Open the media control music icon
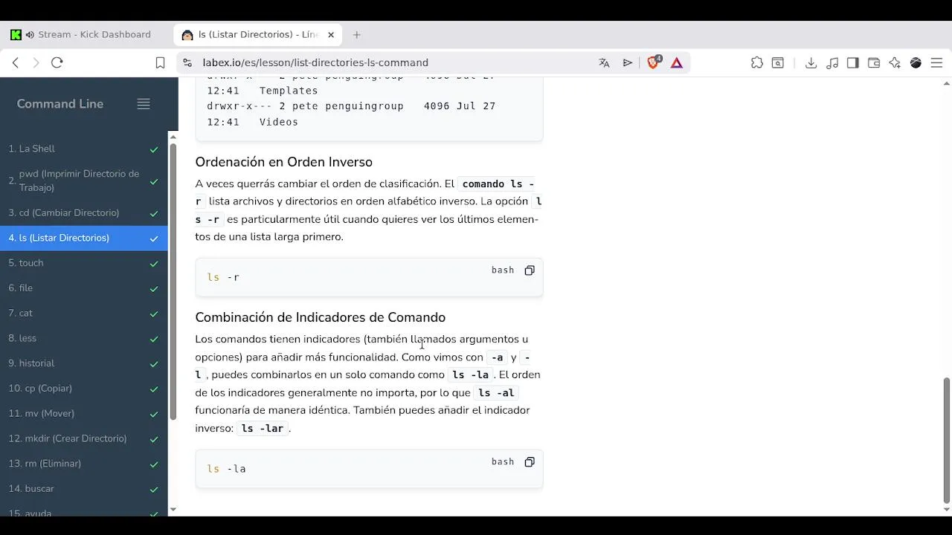The height and width of the screenshot is (535, 952). [x=832, y=63]
